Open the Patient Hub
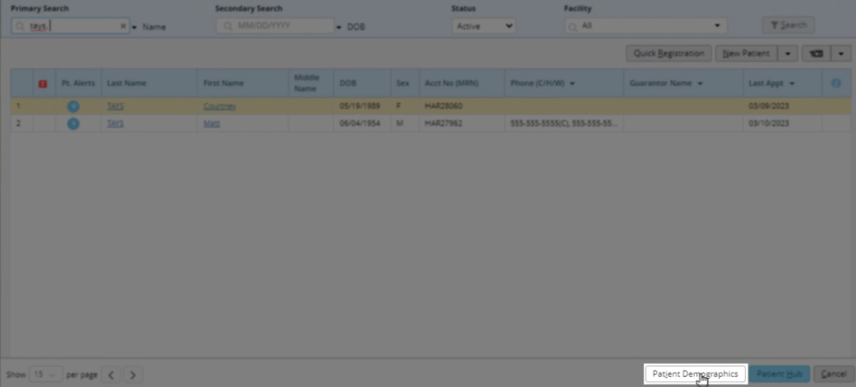Viewport: 856px width, 387px height. (779, 374)
